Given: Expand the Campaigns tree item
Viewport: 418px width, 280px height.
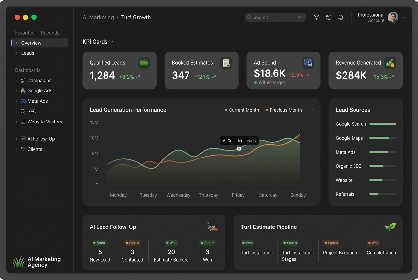Looking at the screenshot, I should [16, 81].
